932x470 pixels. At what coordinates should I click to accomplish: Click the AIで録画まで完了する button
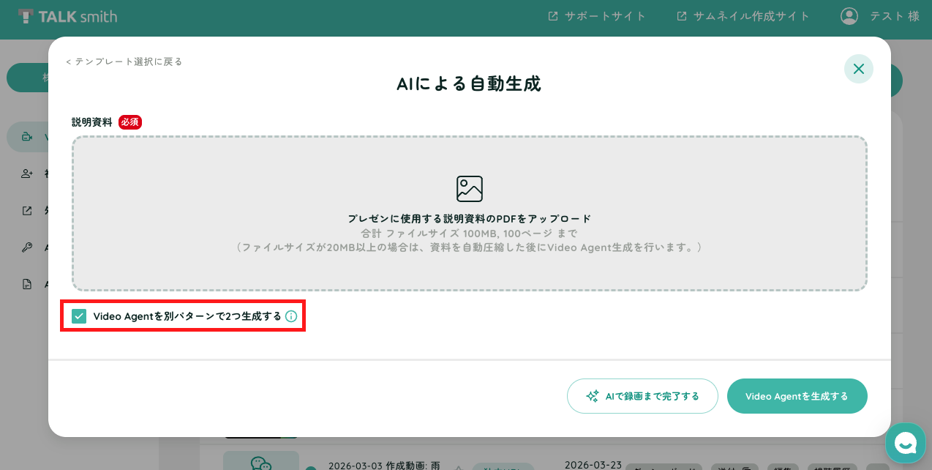tap(642, 396)
